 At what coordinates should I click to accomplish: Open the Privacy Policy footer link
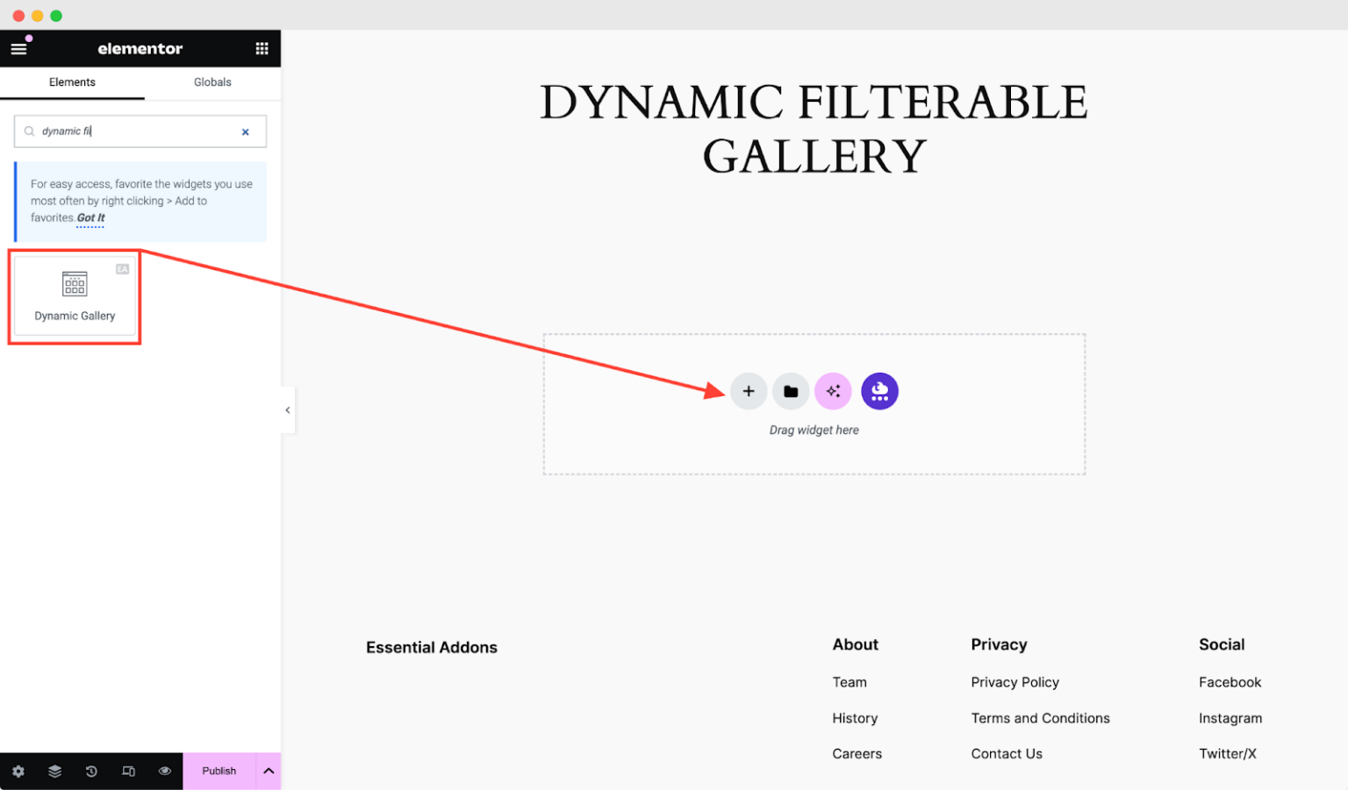coord(1015,682)
